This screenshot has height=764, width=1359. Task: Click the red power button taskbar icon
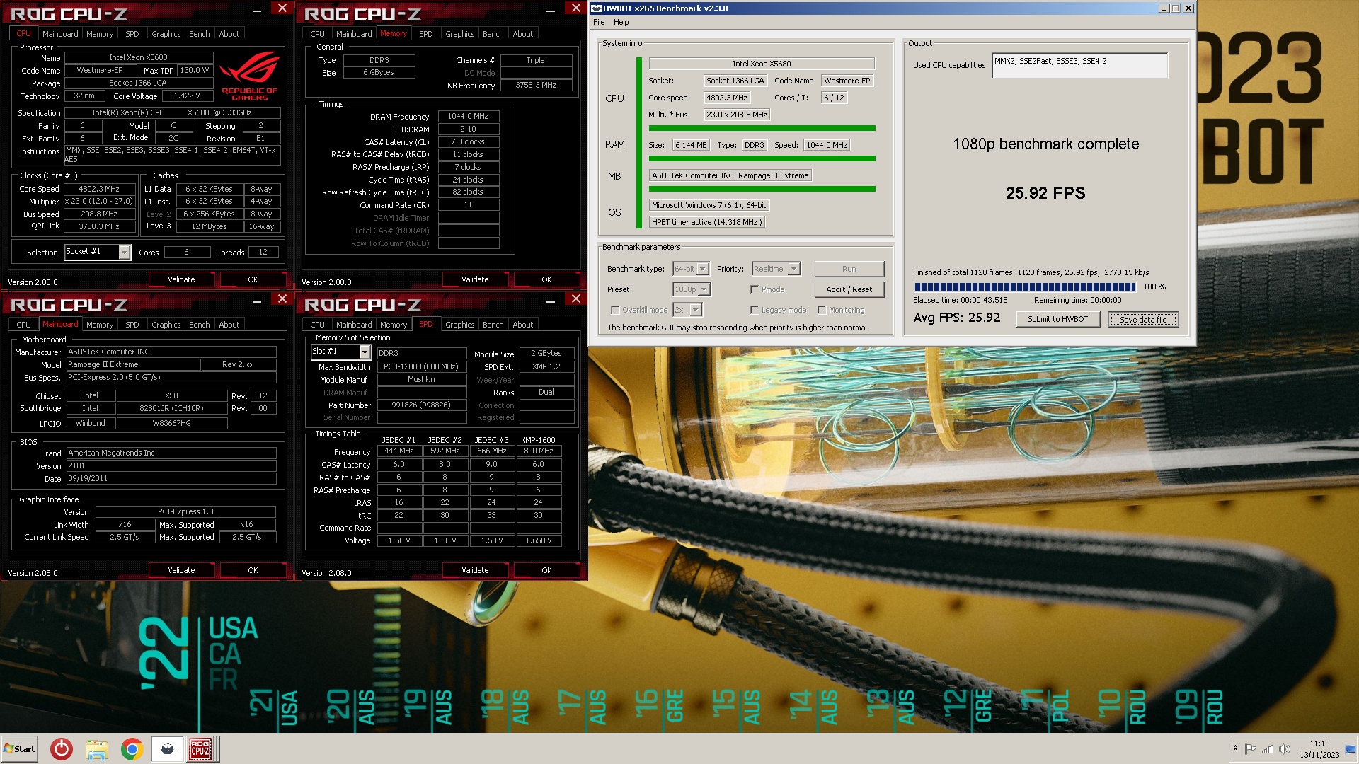62,749
